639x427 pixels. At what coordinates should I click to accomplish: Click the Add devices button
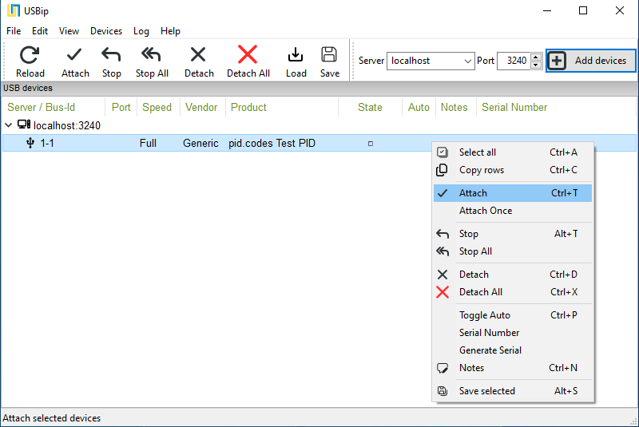[x=590, y=61]
